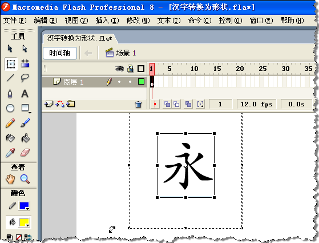Open the fill color dropdown

(x=24, y=222)
